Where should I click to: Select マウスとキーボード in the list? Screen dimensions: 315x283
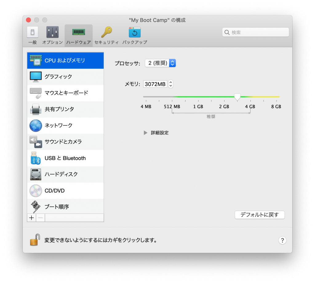(66, 93)
